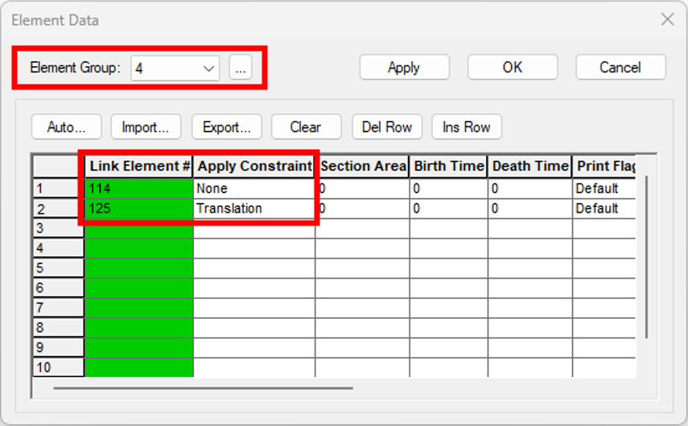Select the Apply Constraint column header
This screenshot has height=426, width=688.
click(254, 167)
